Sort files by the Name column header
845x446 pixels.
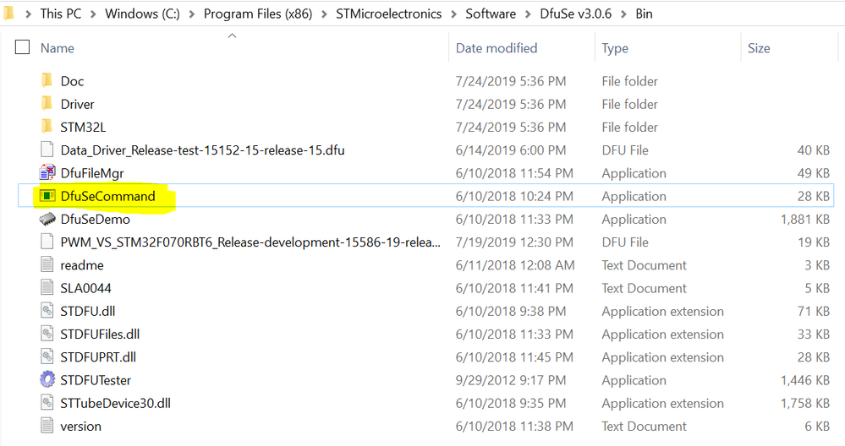tap(58, 48)
